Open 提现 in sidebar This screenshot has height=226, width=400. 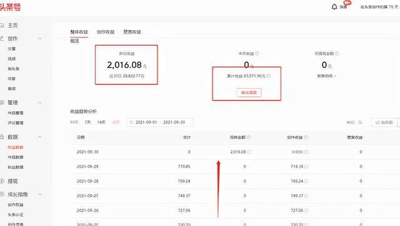point(12,181)
